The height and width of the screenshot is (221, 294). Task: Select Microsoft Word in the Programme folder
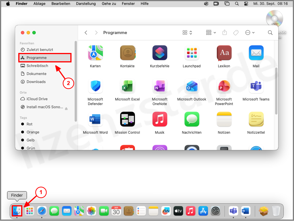95,119
